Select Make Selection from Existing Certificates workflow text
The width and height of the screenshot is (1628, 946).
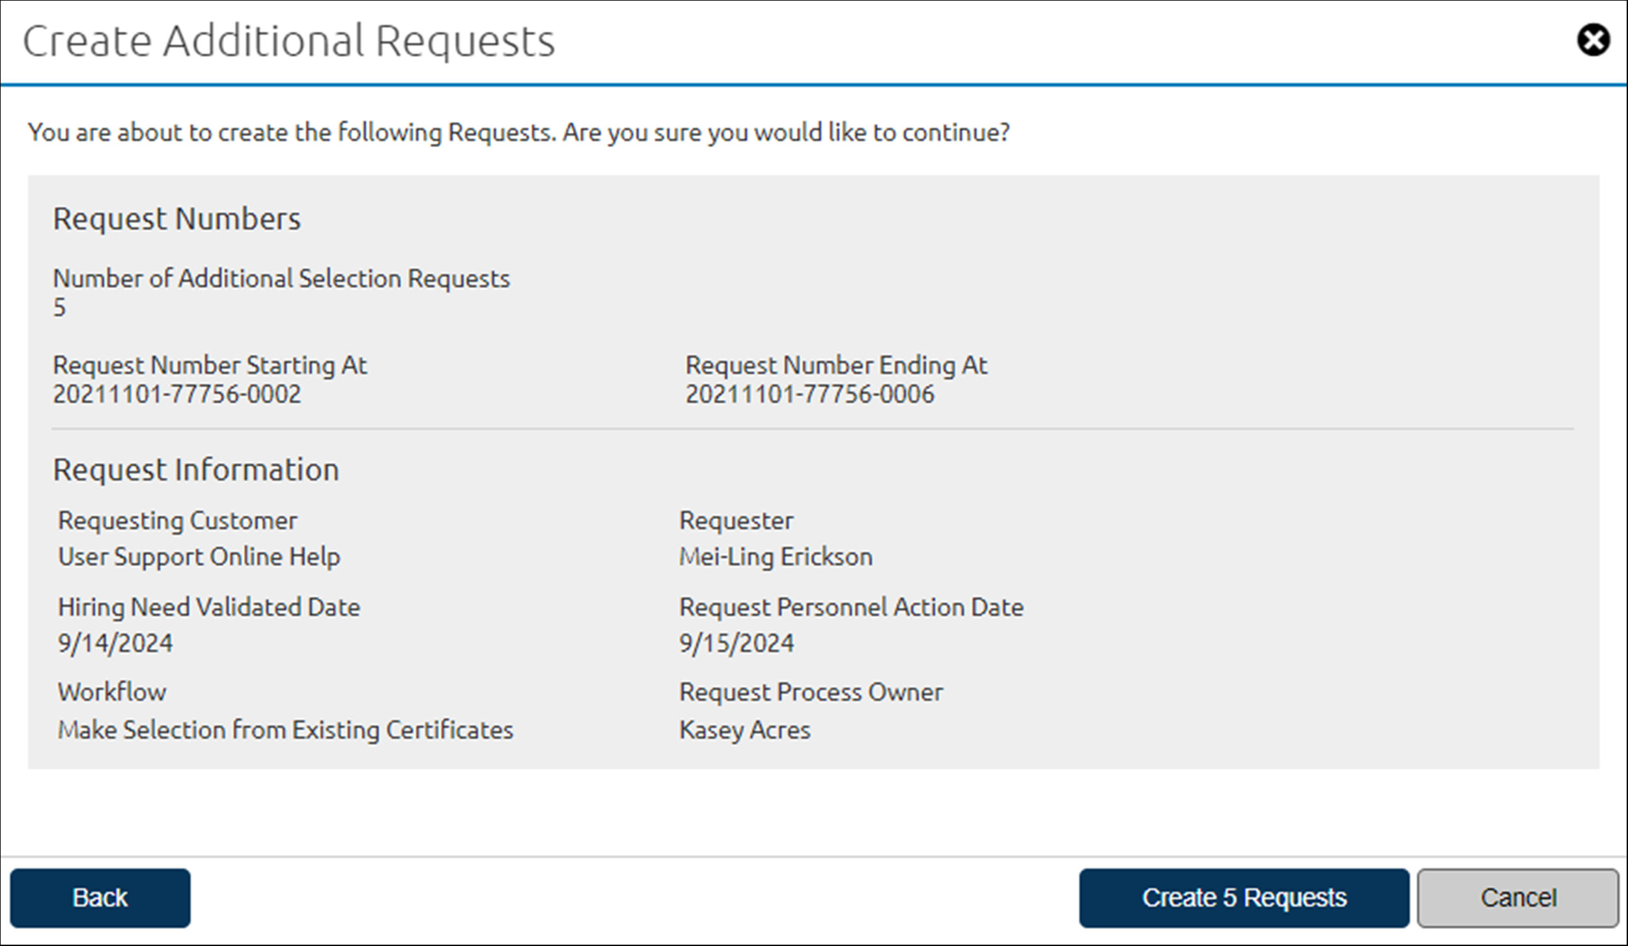(285, 730)
